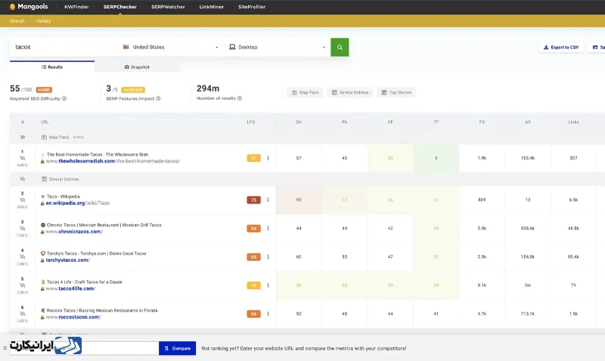Image resolution: width=605 pixels, height=361 pixels.
Task: Open LinkMiner in top navigation
Action: 212,7
